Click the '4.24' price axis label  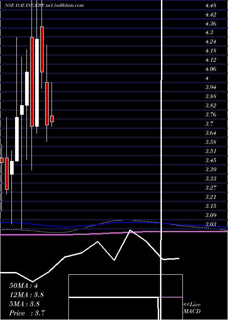[x=211, y=42]
